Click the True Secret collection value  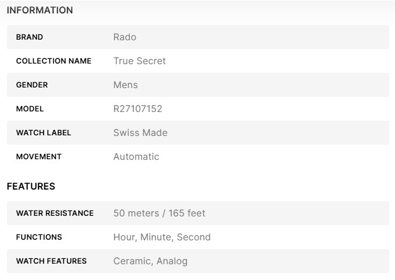click(x=139, y=61)
